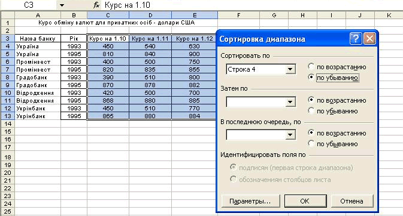This screenshot has height=216, width=403.
Task: Select column D header
Action: pos(150,15)
